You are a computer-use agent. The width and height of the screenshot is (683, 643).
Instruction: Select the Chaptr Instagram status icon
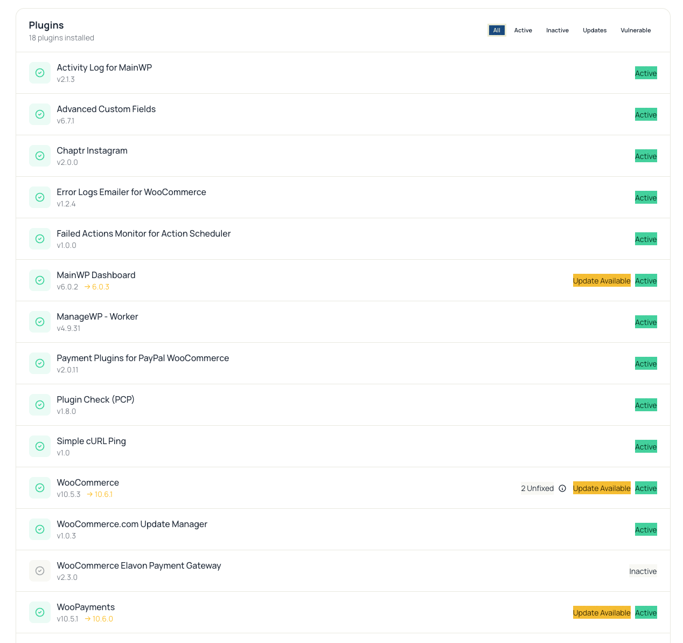click(39, 156)
